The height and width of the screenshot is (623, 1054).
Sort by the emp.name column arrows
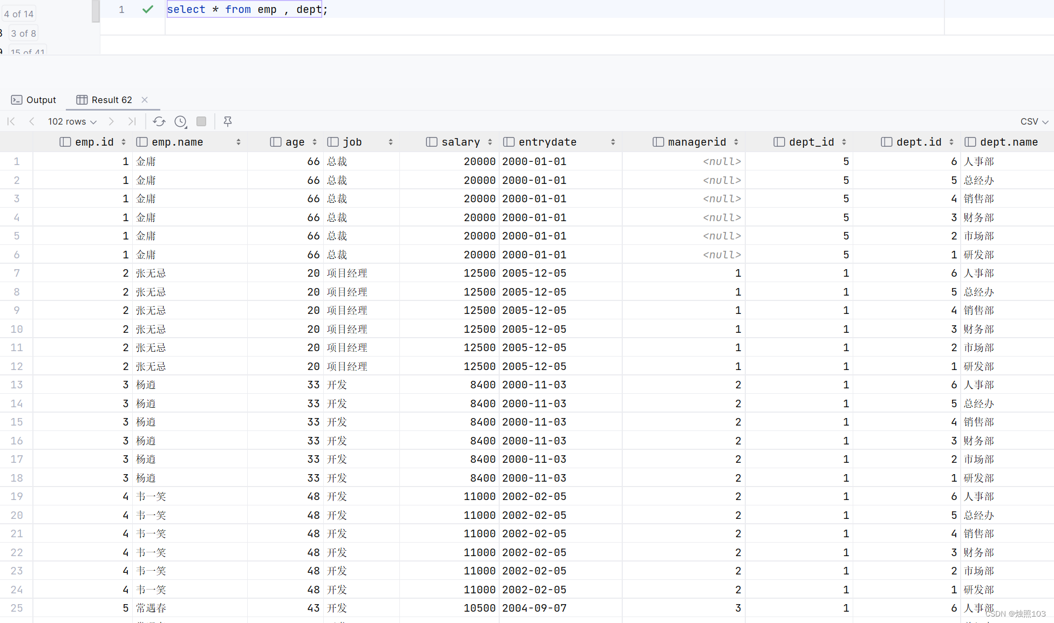238,142
